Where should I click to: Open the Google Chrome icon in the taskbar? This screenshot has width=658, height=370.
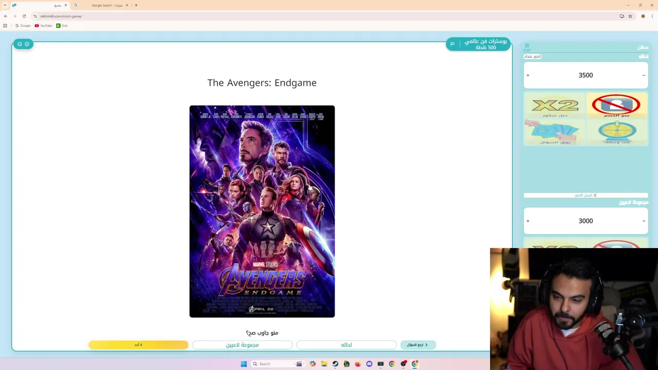click(x=392, y=364)
